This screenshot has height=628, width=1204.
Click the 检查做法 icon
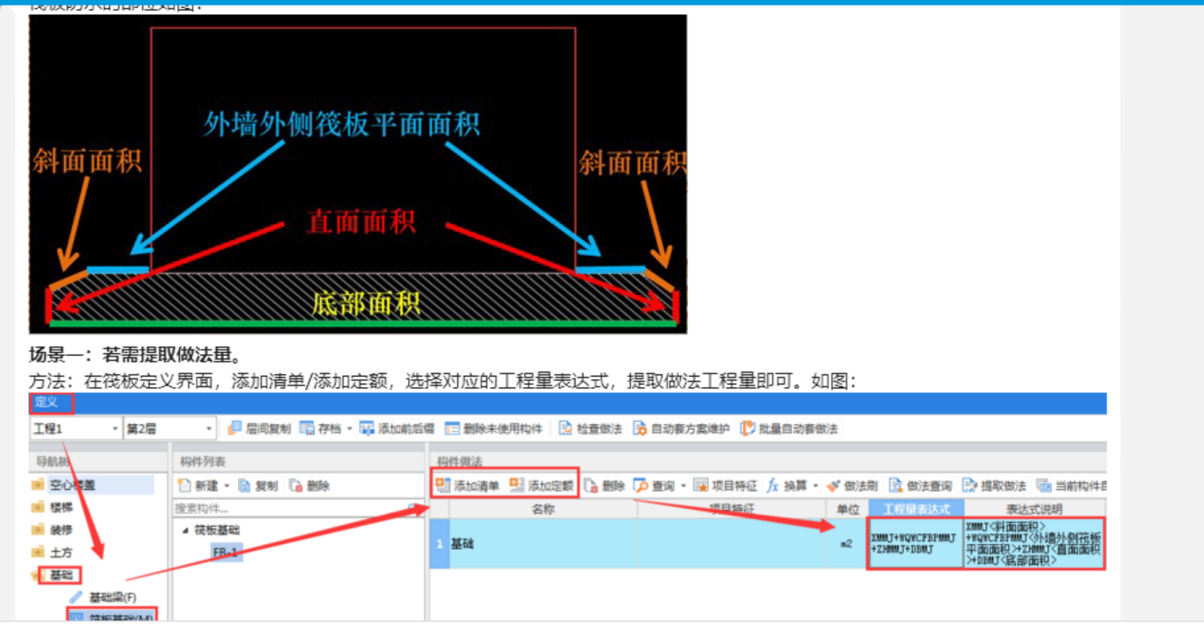point(566,429)
